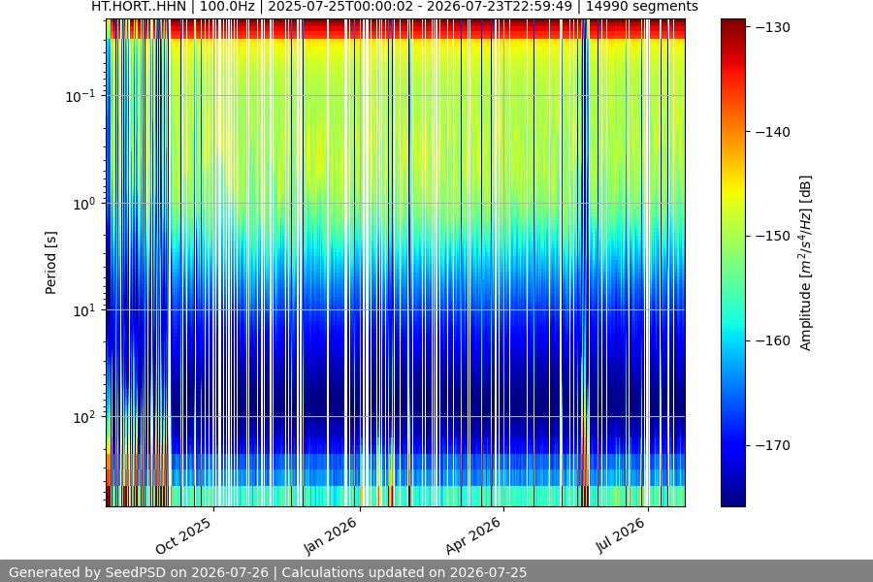Click the -130 colorbar tick label
This screenshot has width=873, height=582.
(x=773, y=27)
